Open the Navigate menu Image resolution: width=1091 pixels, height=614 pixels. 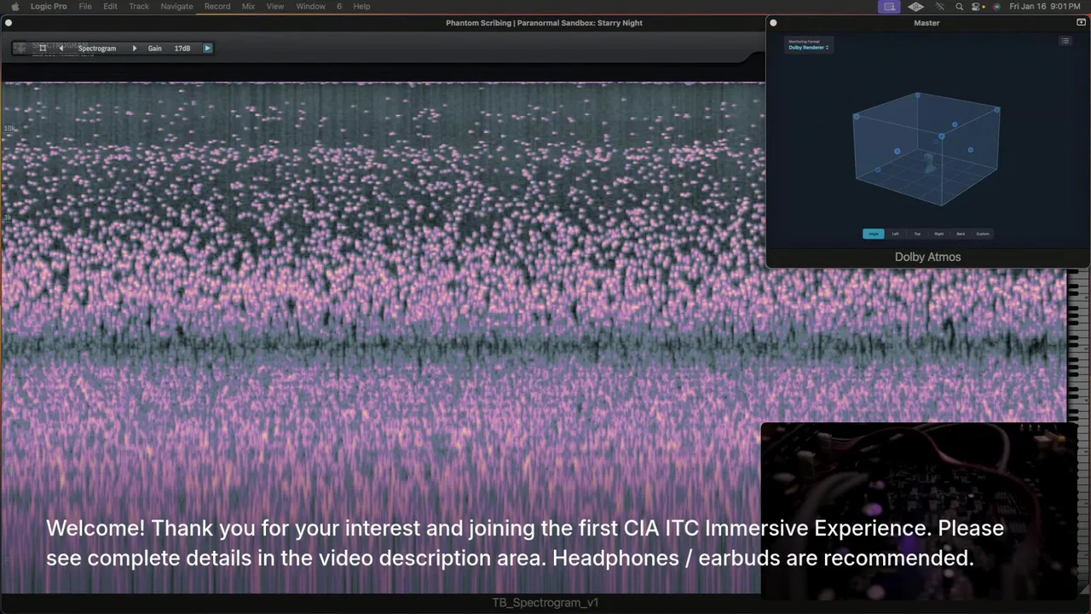tap(176, 6)
